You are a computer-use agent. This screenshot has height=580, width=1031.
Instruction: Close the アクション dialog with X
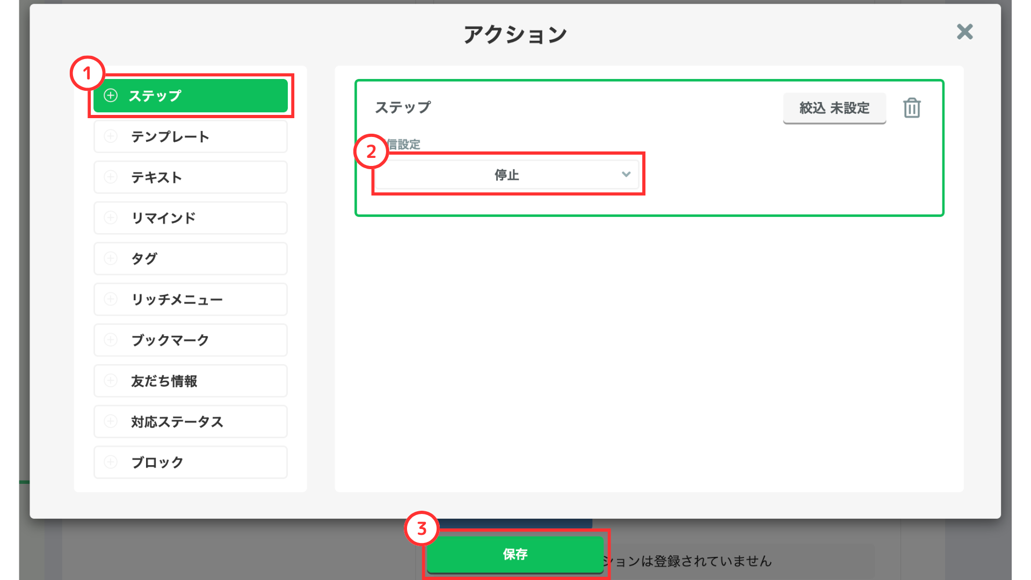tap(964, 32)
